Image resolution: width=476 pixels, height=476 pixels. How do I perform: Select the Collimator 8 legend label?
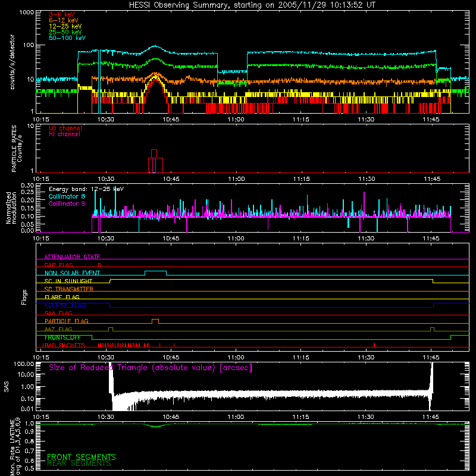pyautogui.click(x=67, y=196)
